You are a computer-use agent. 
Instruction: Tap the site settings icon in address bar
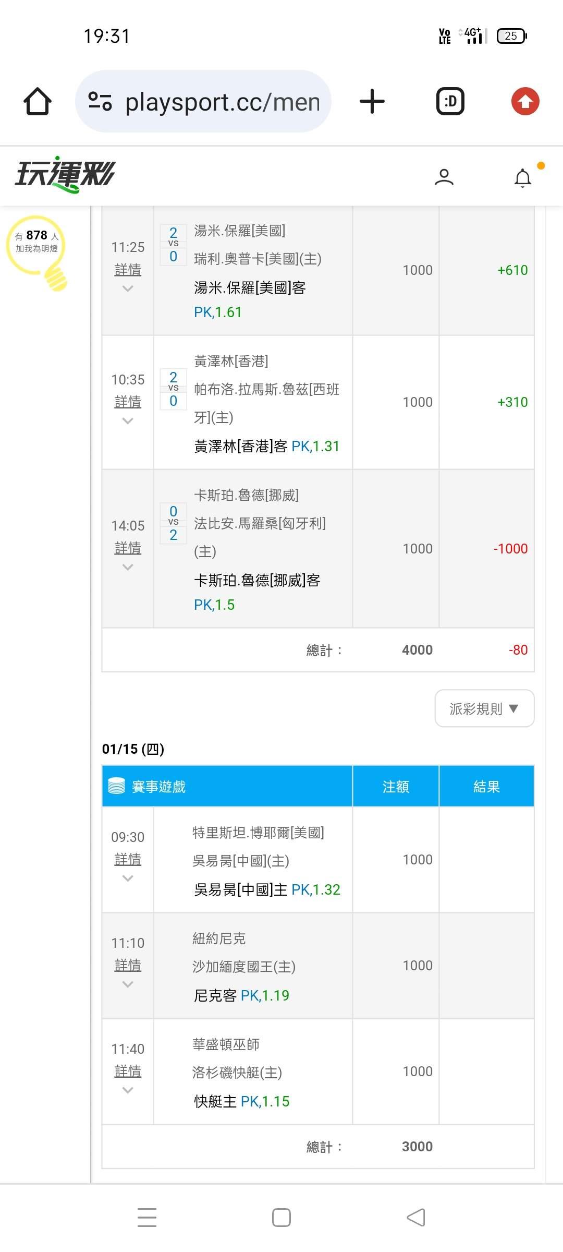click(100, 101)
